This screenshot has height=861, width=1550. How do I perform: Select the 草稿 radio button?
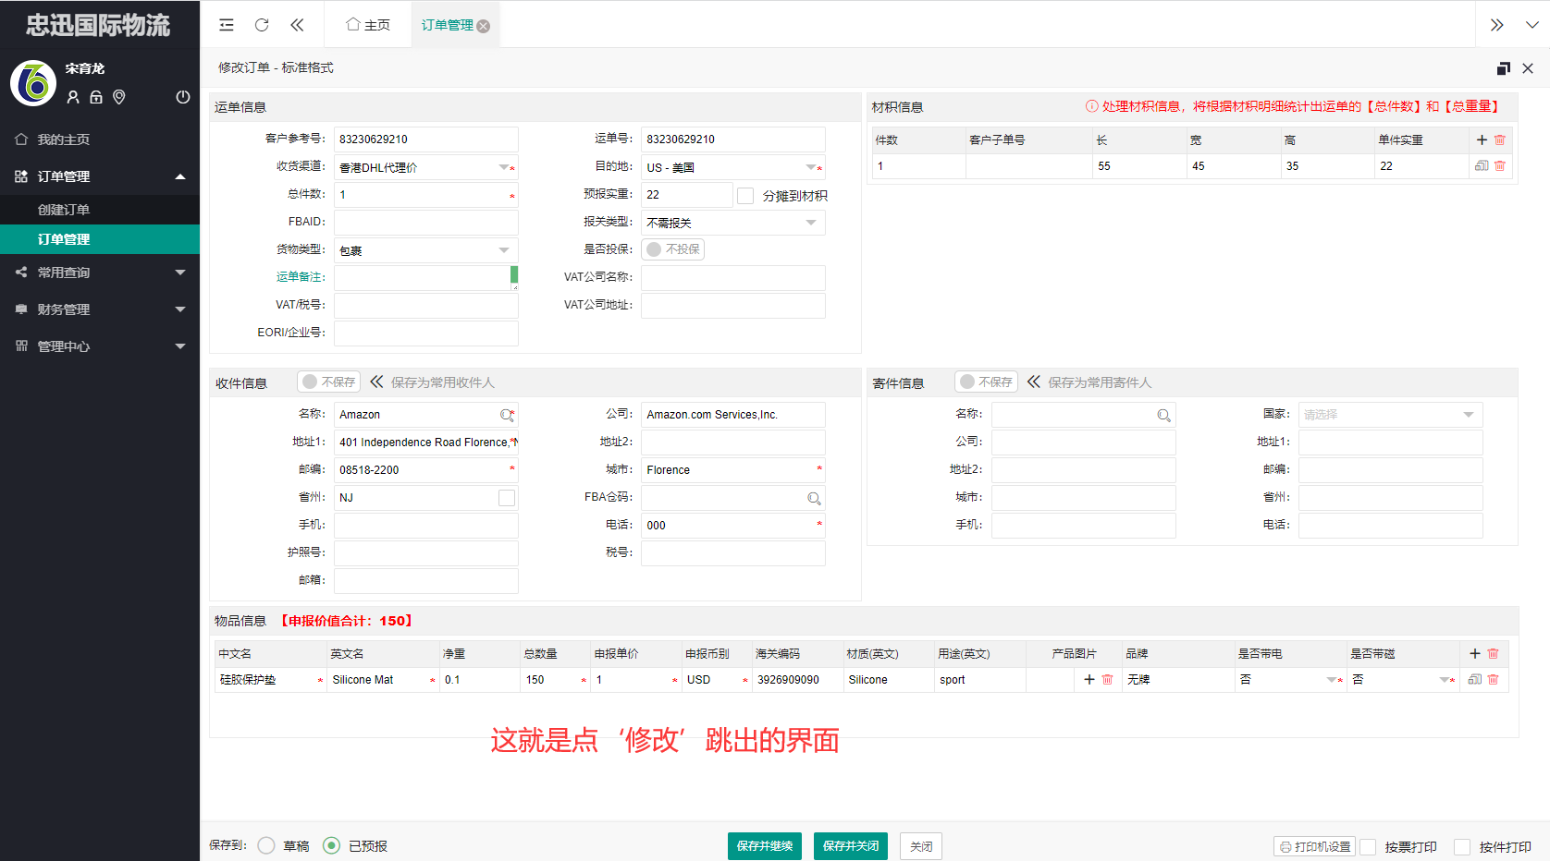pyautogui.click(x=266, y=846)
